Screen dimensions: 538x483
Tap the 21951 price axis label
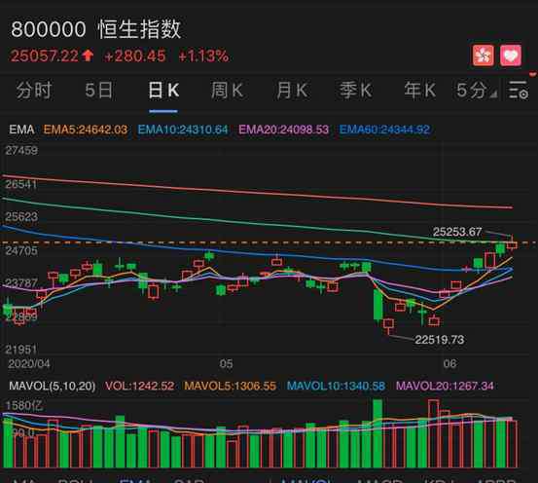(x=20, y=350)
